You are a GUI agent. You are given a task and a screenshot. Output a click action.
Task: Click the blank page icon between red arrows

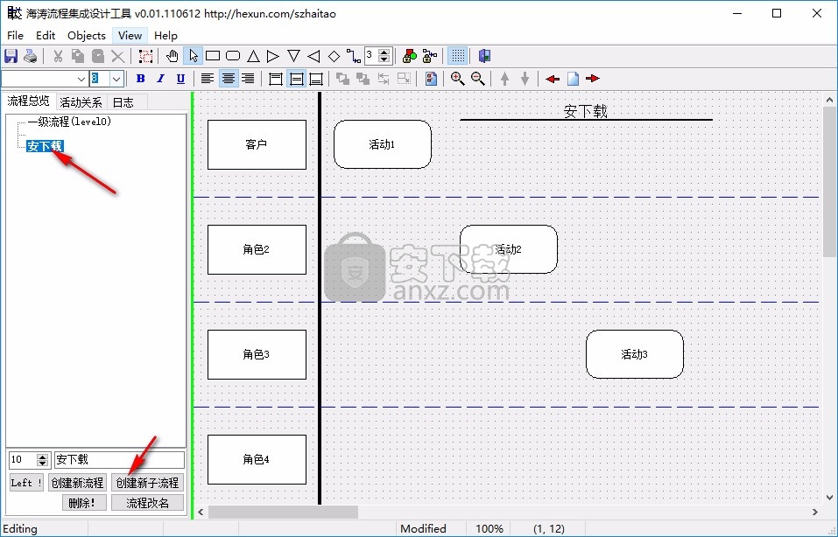(x=573, y=79)
